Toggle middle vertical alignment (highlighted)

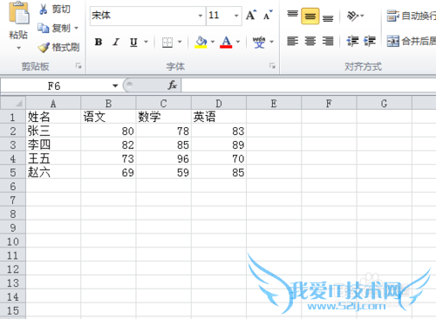(310, 16)
